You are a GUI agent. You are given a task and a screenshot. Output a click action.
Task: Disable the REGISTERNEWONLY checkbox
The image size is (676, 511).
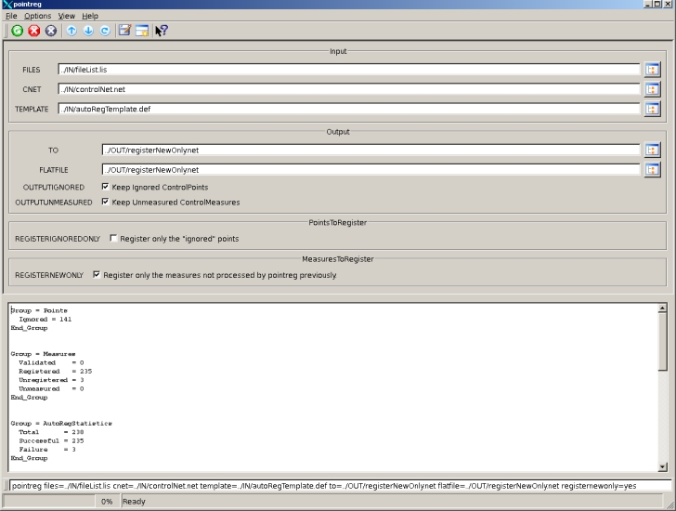97,275
